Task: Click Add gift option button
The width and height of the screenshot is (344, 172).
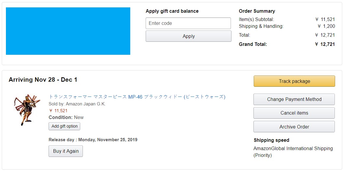Action: [64, 126]
